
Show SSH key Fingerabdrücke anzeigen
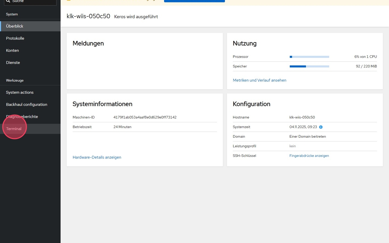pyautogui.click(x=309, y=156)
